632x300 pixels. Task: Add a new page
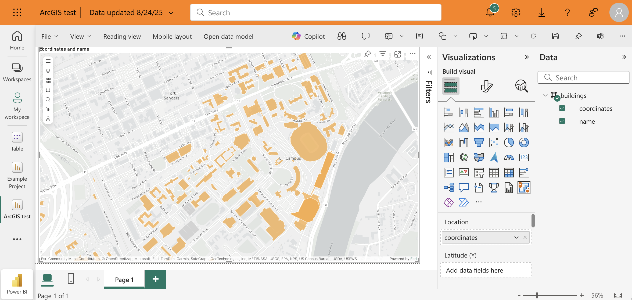click(155, 279)
